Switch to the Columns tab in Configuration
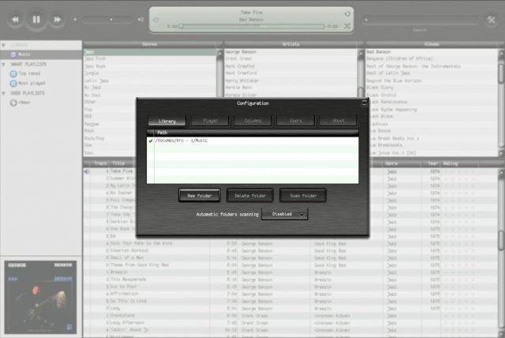Screen dimensions: 505x338 [252, 121]
